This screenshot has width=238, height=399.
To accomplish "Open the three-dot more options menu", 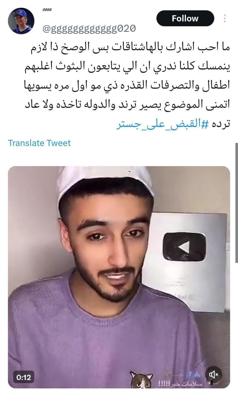I will pyautogui.click(x=225, y=18).
